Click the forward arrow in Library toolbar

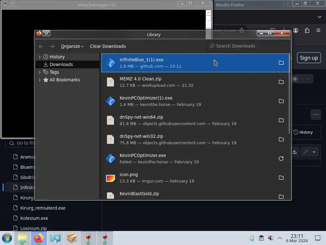[52, 46]
